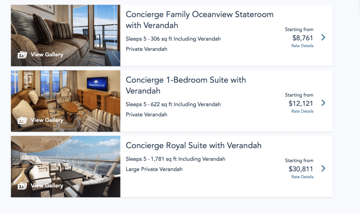
Task: Open View Gallery for Concierge 1-Bedroom Suite
Action: [x=47, y=120]
